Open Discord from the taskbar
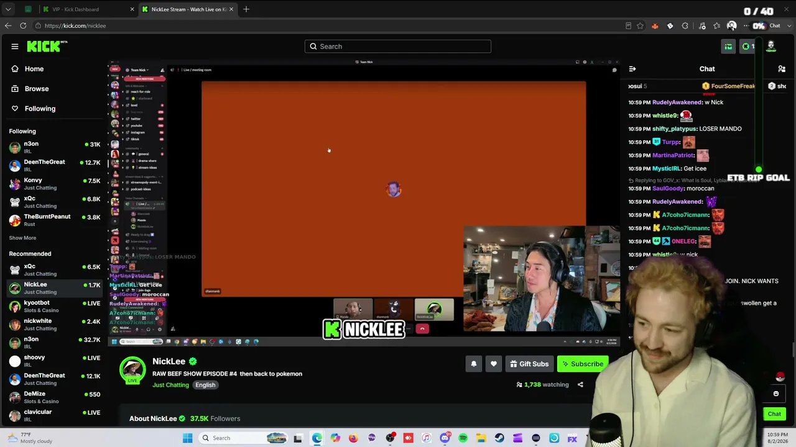 click(445, 438)
